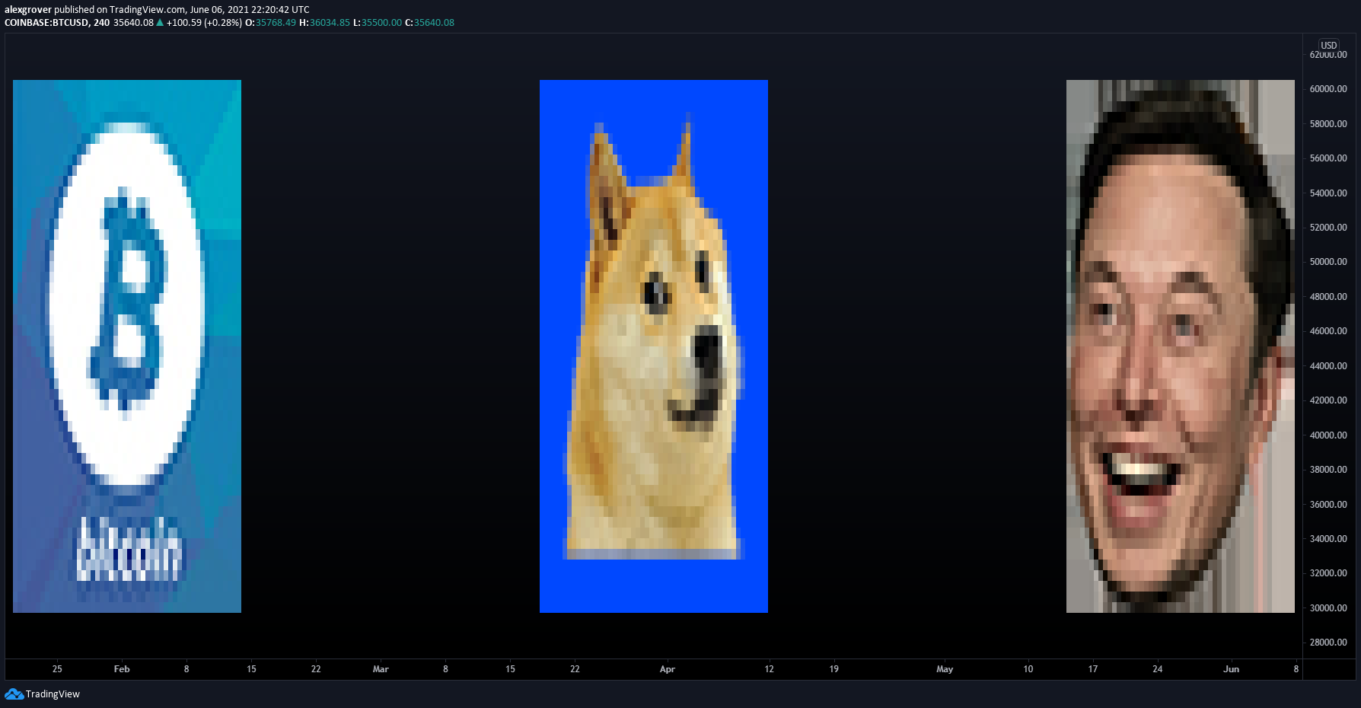The height and width of the screenshot is (708, 1361).
Task: Click the 54000.00 price axis label
Action: [1328, 193]
